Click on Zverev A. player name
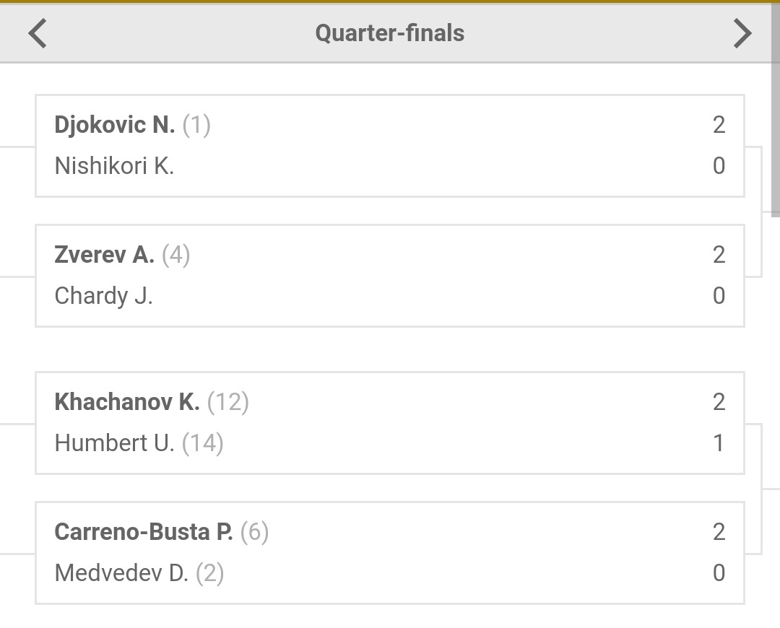780x628 pixels. tap(104, 255)
